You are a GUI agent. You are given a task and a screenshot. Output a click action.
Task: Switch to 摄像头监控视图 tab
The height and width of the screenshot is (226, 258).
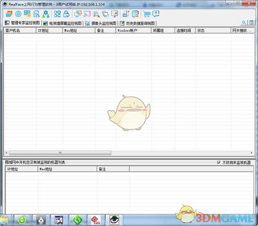pyautogui.click(x=101, y=23)
